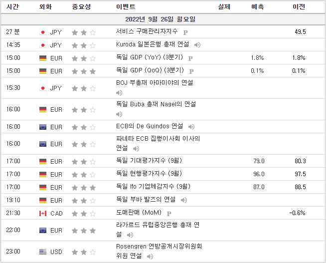Click the 시간 column header
The width and height of the screenshot is (326, 263).
[x=12, y=7]
